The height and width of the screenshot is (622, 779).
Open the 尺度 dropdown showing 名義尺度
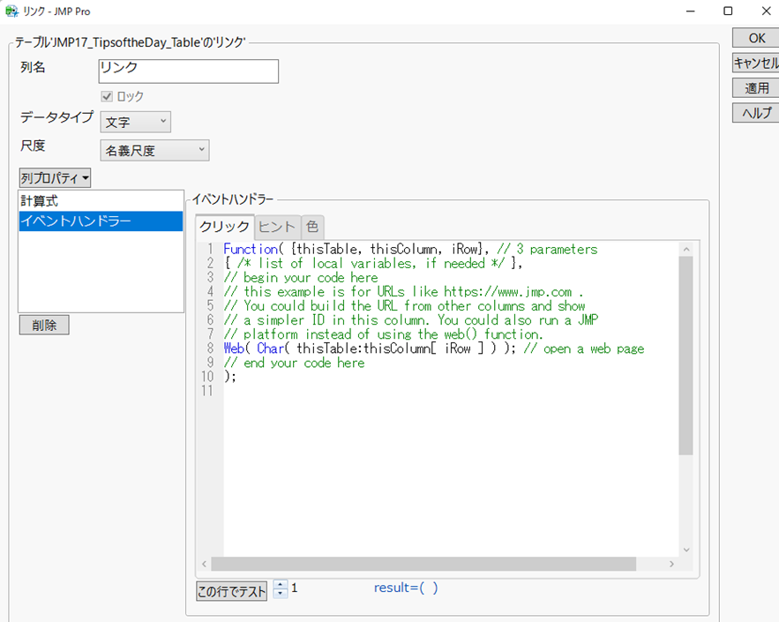[154, 150]
